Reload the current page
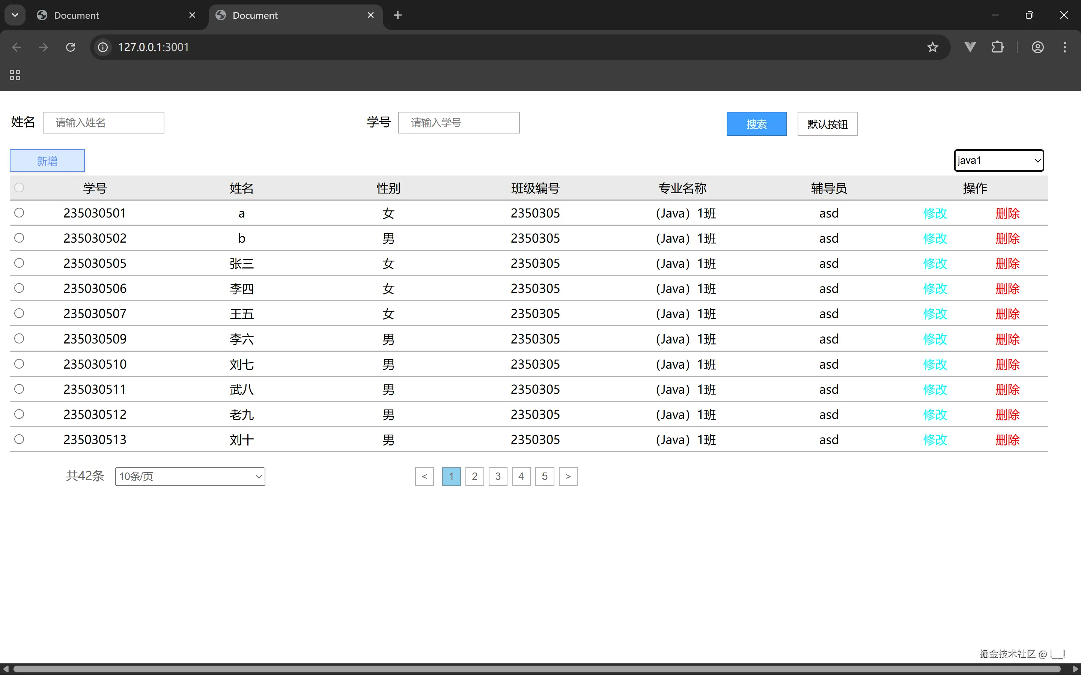Image resolution: width=1081 pixels, height=675 pixels. 71,47
